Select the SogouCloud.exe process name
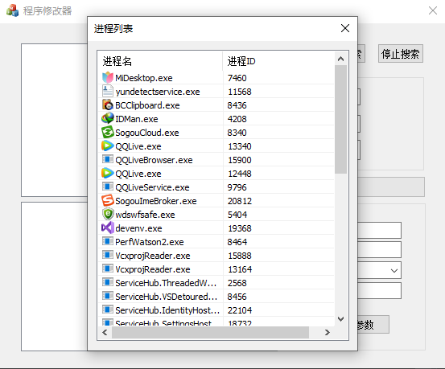Viewport: 445px width, 369px height. click(147, 133)
